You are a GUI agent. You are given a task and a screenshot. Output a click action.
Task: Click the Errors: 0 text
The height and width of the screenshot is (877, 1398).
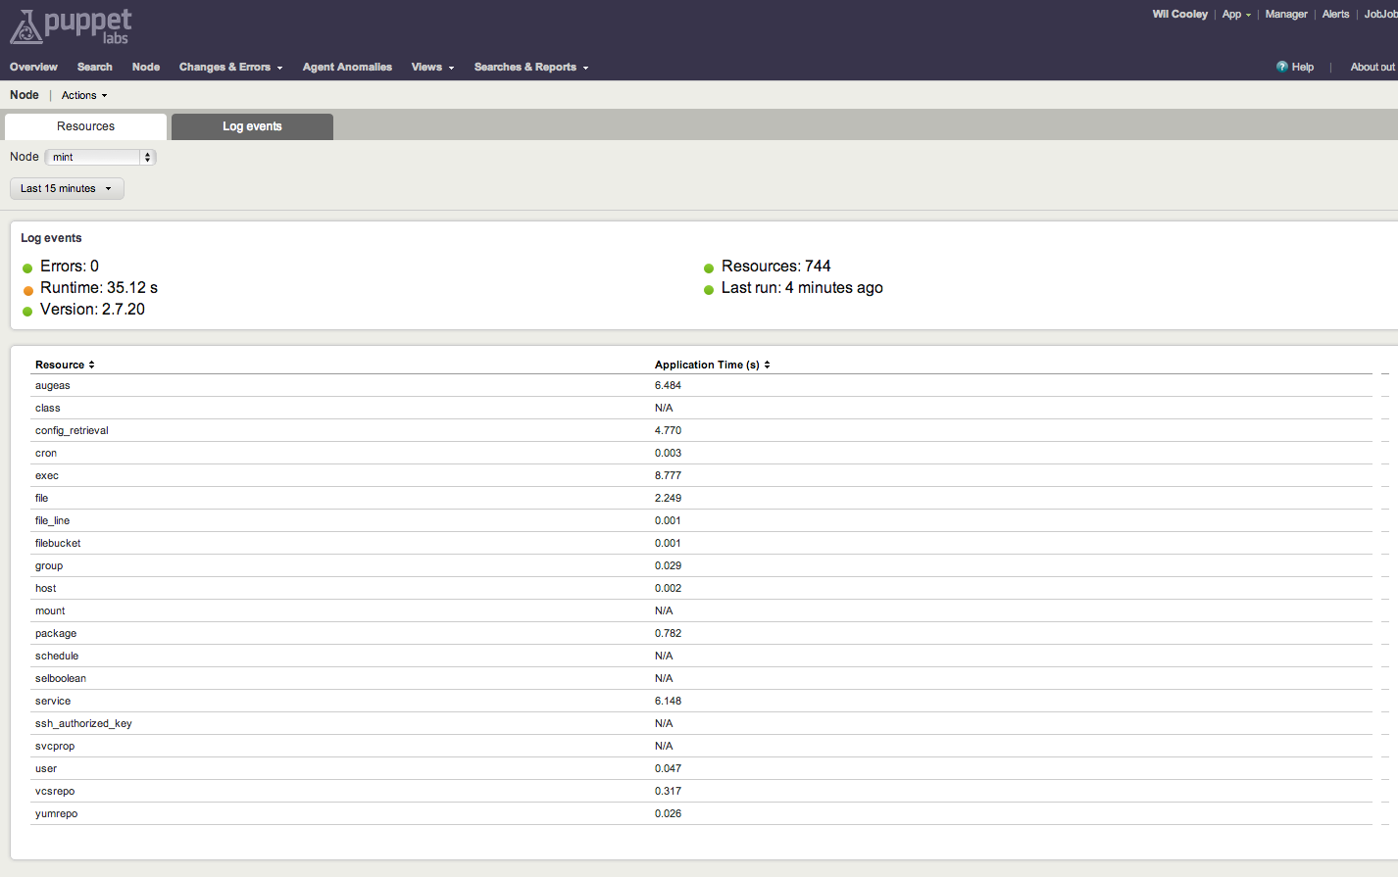coord(70,266)
